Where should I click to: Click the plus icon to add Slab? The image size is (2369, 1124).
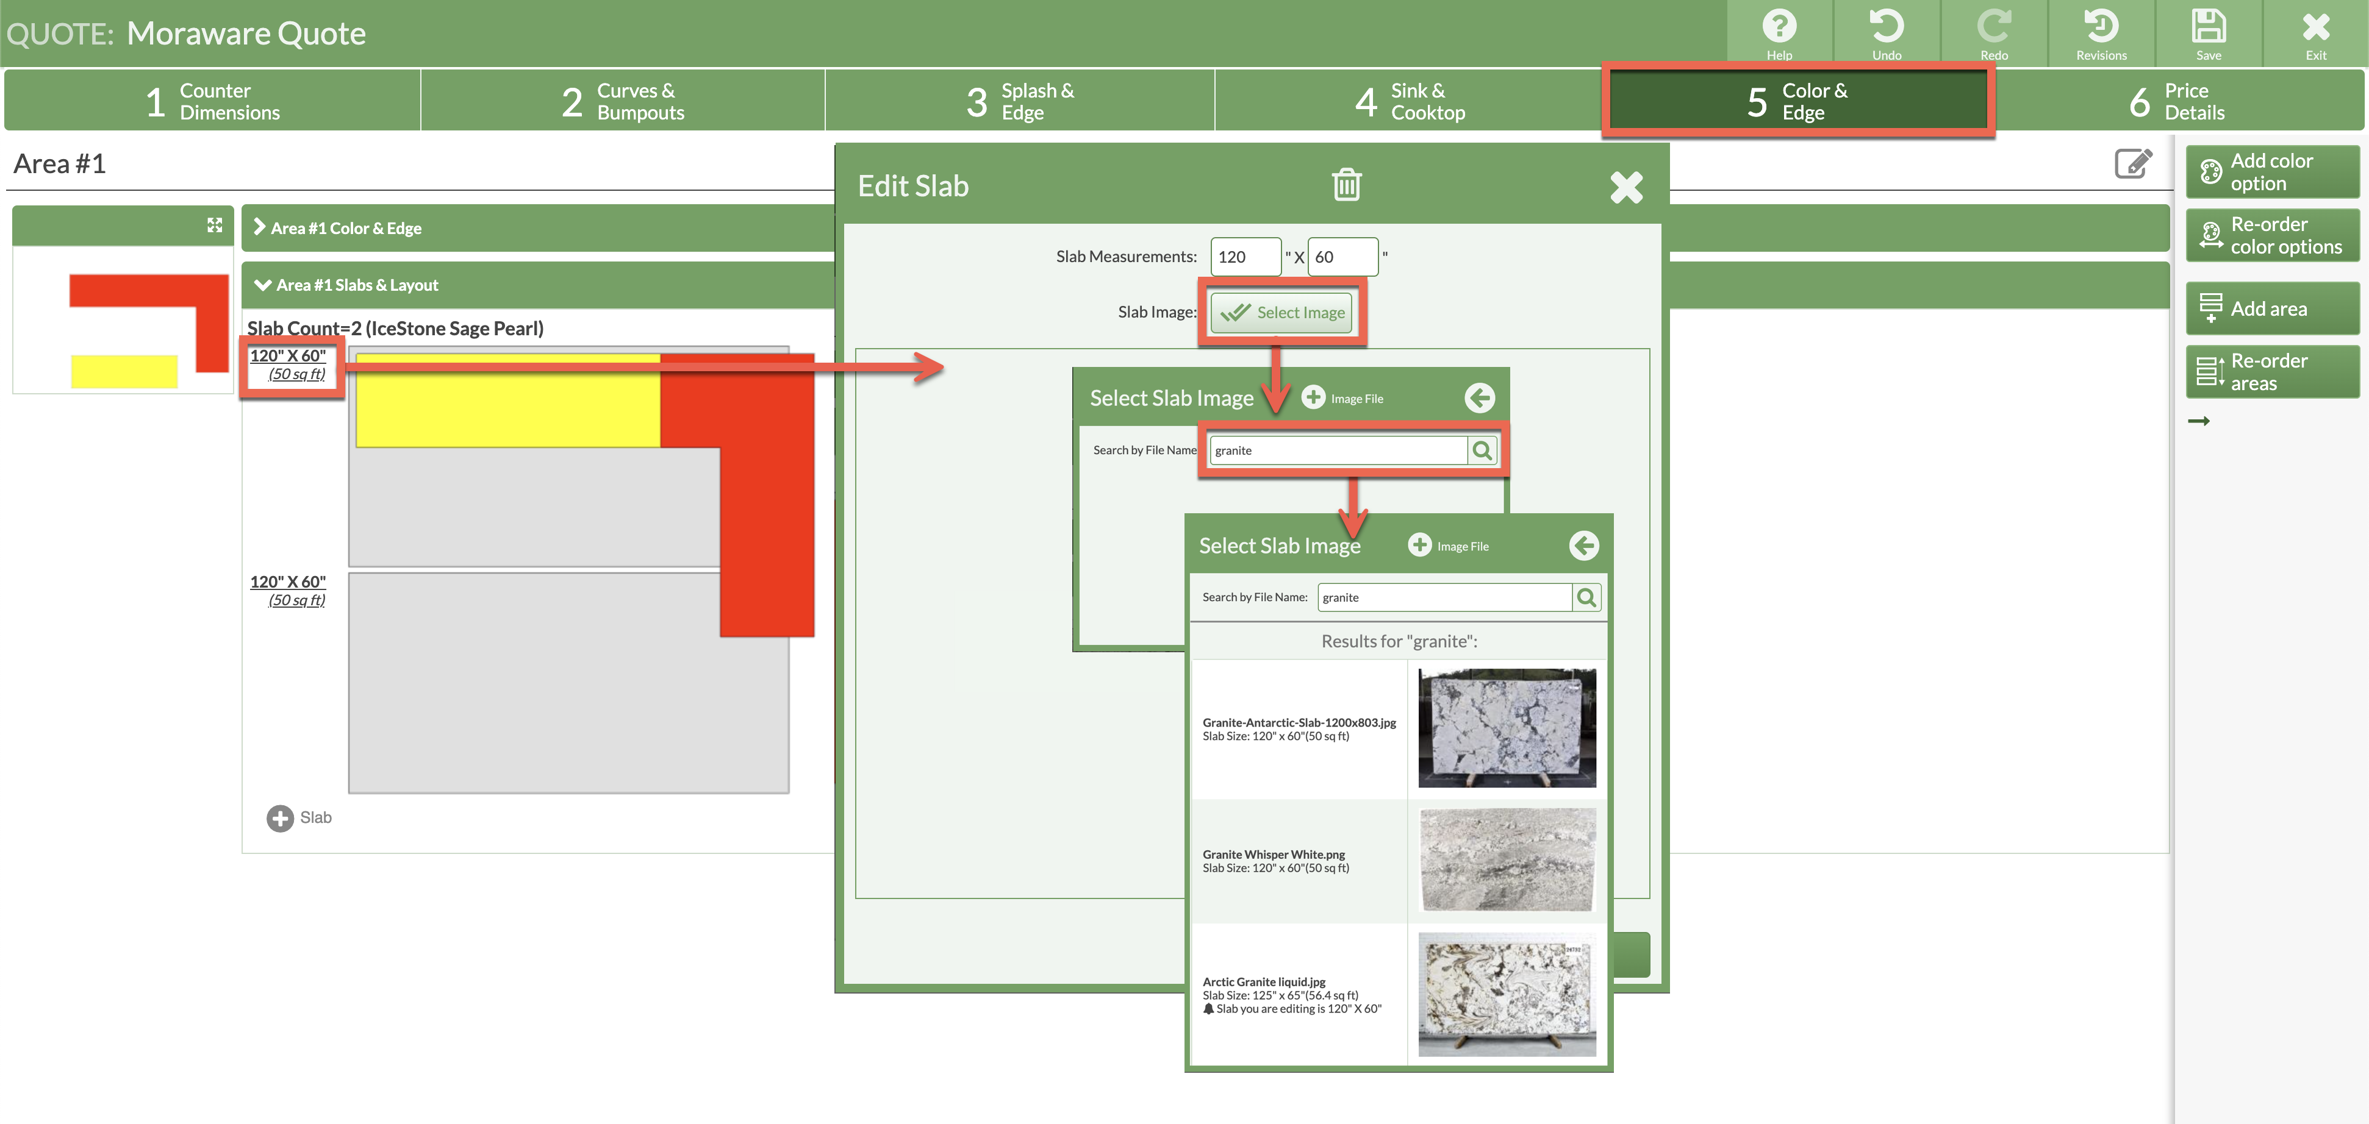(279, 818)
